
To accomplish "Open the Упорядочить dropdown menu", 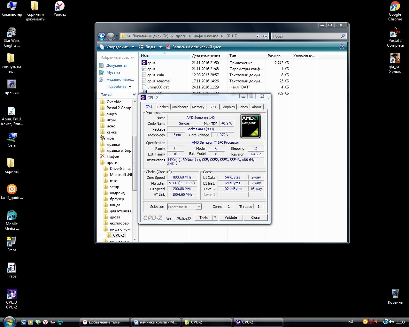I will tap(117, 47).
